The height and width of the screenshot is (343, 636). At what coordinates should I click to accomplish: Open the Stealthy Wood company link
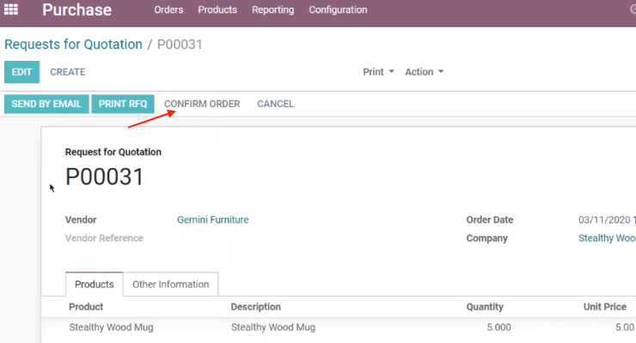tap(607, 238)
